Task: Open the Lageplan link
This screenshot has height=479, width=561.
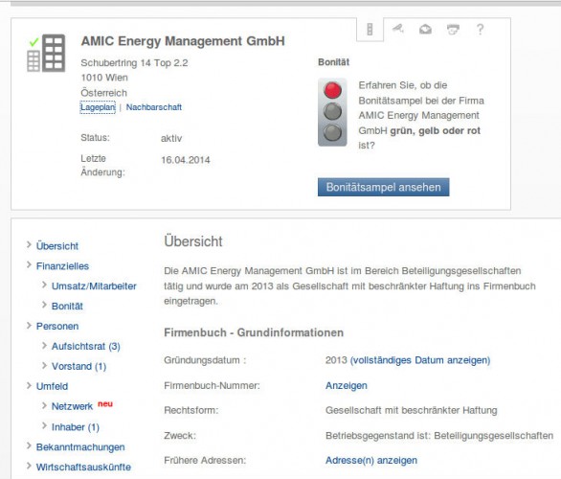Action: pyautogui.click(x=98, y=107)
